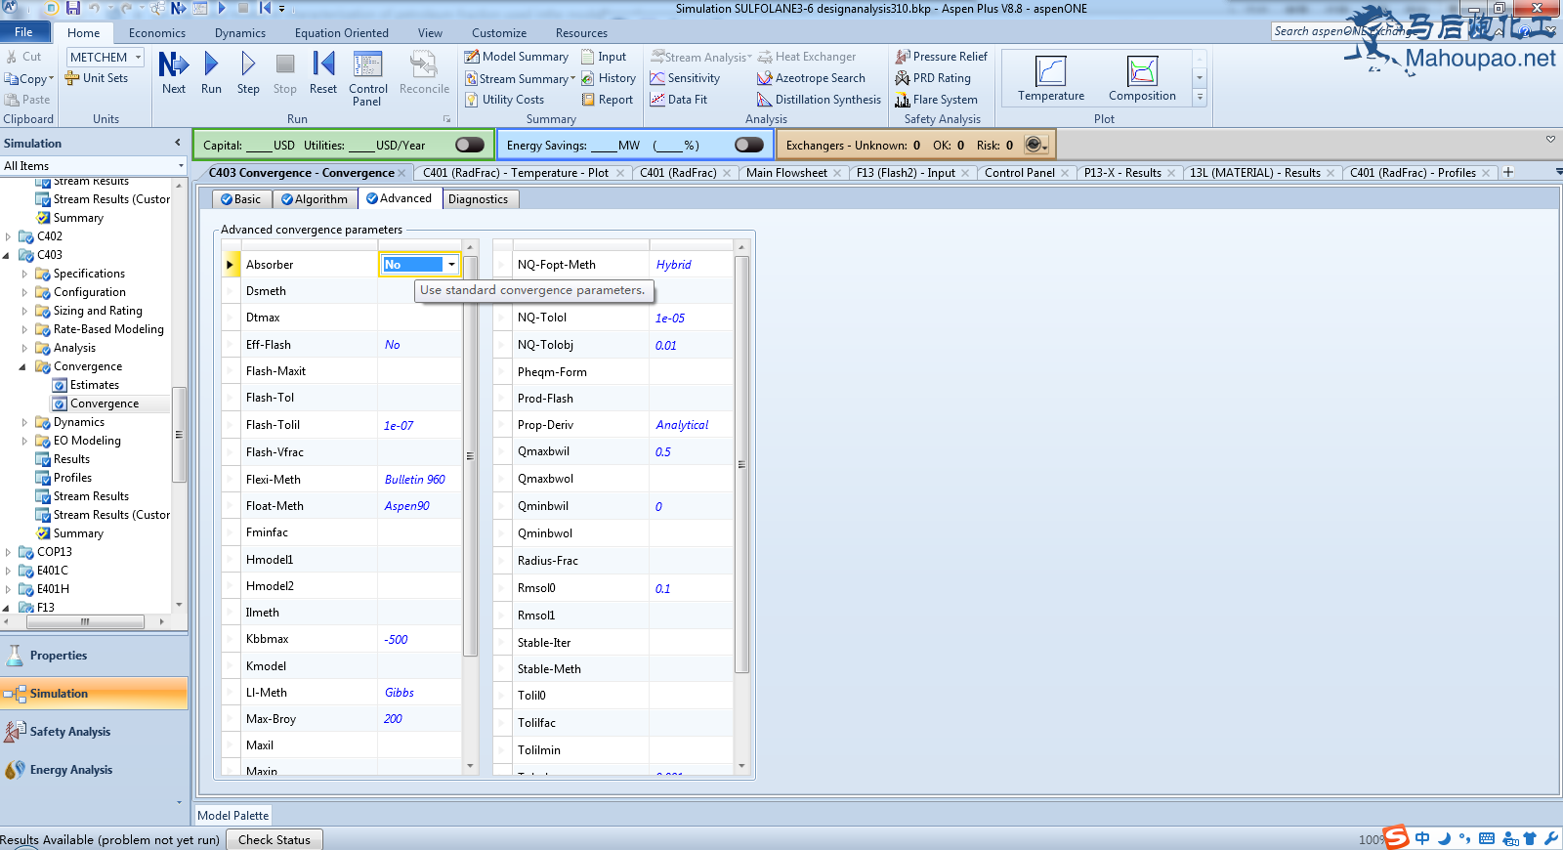Image resolution: width=1563 pixels, height=850 pixels.
Task: Open the Input summary
Action: 604,57
